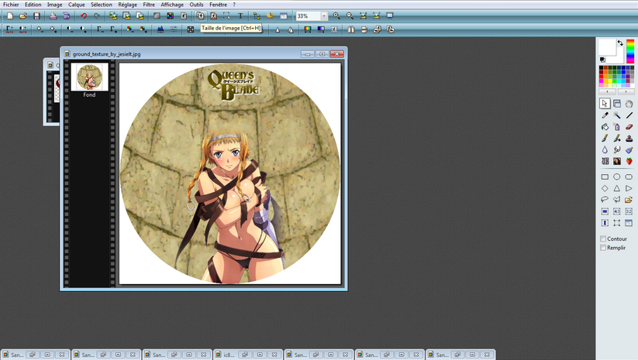Screen dimensions: 638x360
Task: Select the Blur water drop tool
Action: click(x=605, y=150)
